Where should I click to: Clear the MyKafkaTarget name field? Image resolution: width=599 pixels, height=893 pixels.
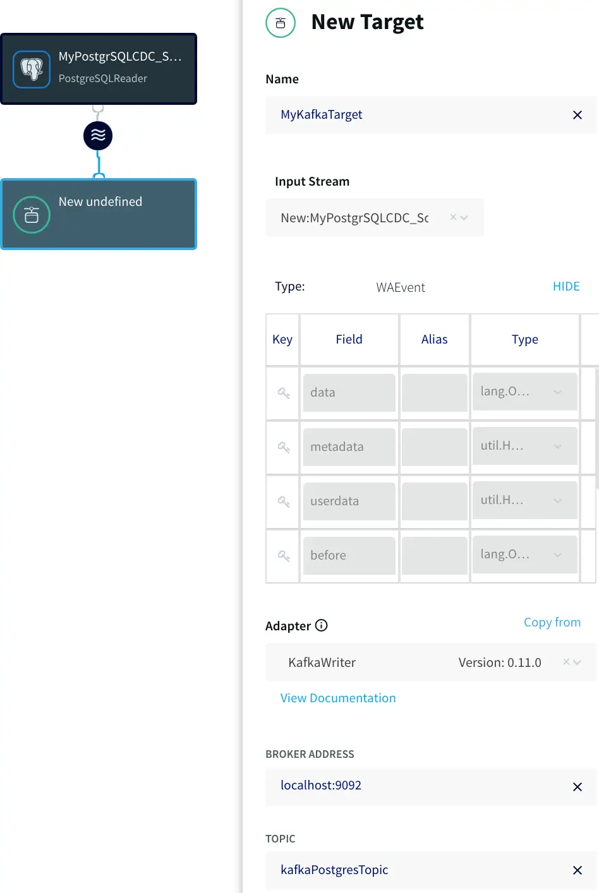click(x=577, y=115)
